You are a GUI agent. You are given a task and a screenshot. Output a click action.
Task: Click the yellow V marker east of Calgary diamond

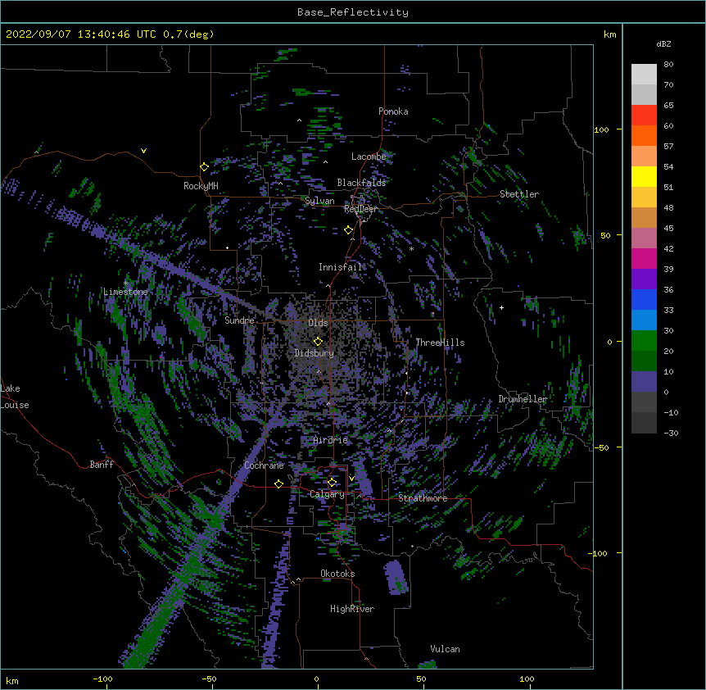[x=351, y=479]
